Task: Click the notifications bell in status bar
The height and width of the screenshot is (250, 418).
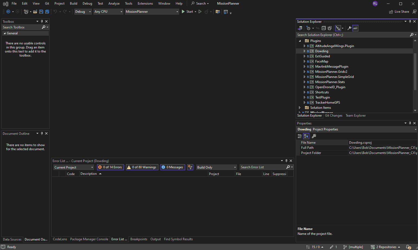Action: [x=409, y=247]
